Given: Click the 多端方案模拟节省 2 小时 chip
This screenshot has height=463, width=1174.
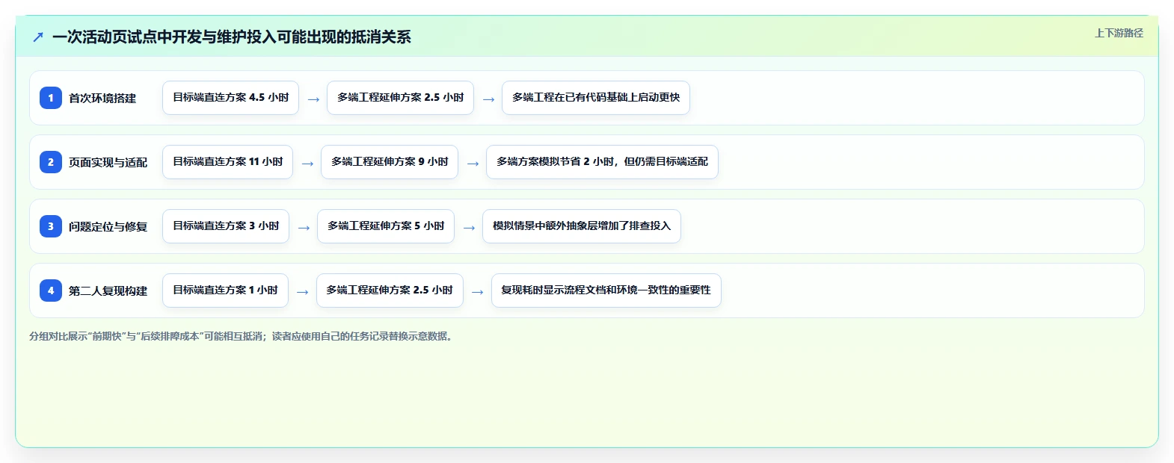Looking at the screenshot, I should pyautogui.click(x=602, y=162).
